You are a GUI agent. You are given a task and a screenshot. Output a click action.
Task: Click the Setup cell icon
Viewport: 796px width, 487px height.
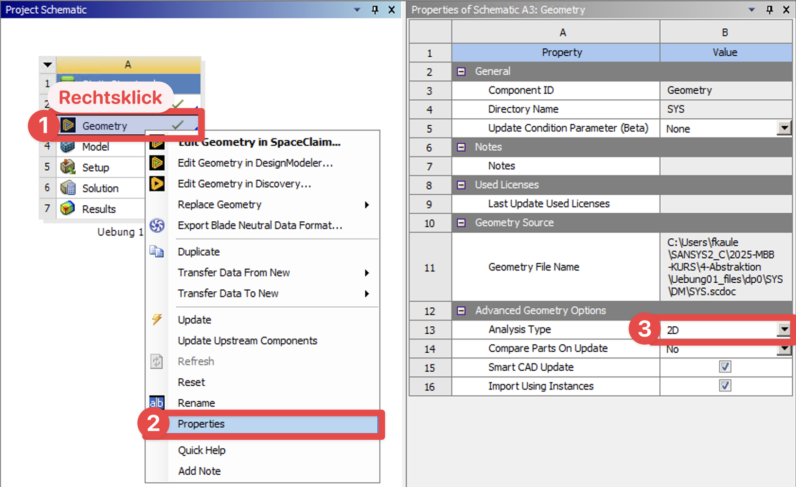(x=68, y=167)
